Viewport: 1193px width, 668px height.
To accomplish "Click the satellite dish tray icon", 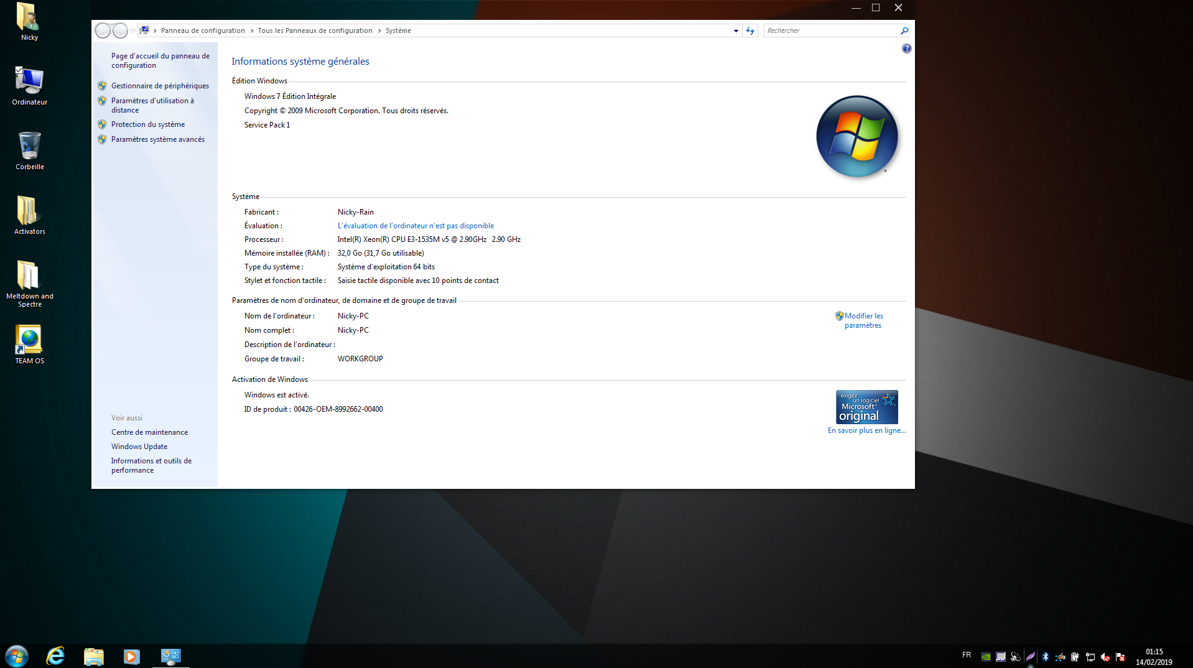I will tap(1016, 657).
